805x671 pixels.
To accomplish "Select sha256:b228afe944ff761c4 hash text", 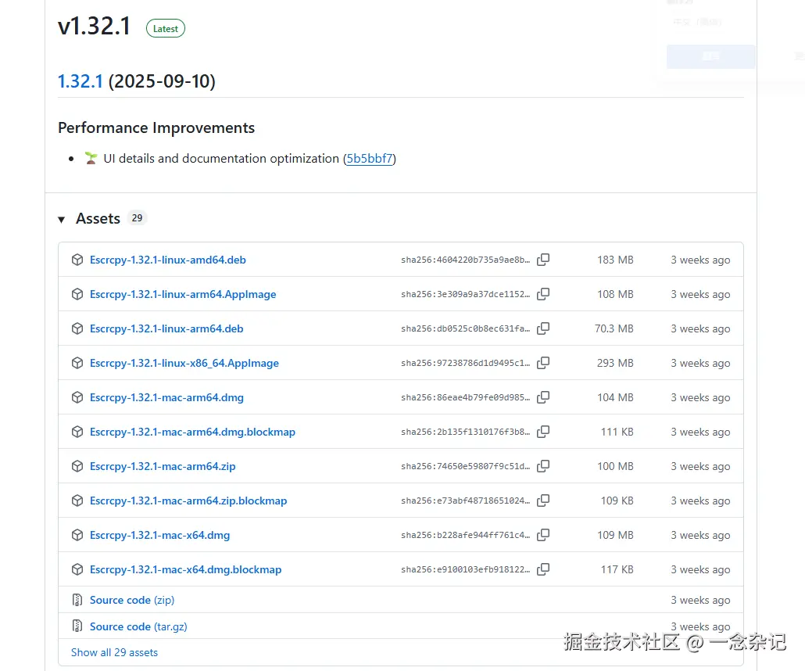I will tap(465, 536).
